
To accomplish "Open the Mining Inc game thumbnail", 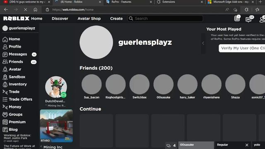I will [56, 126].
